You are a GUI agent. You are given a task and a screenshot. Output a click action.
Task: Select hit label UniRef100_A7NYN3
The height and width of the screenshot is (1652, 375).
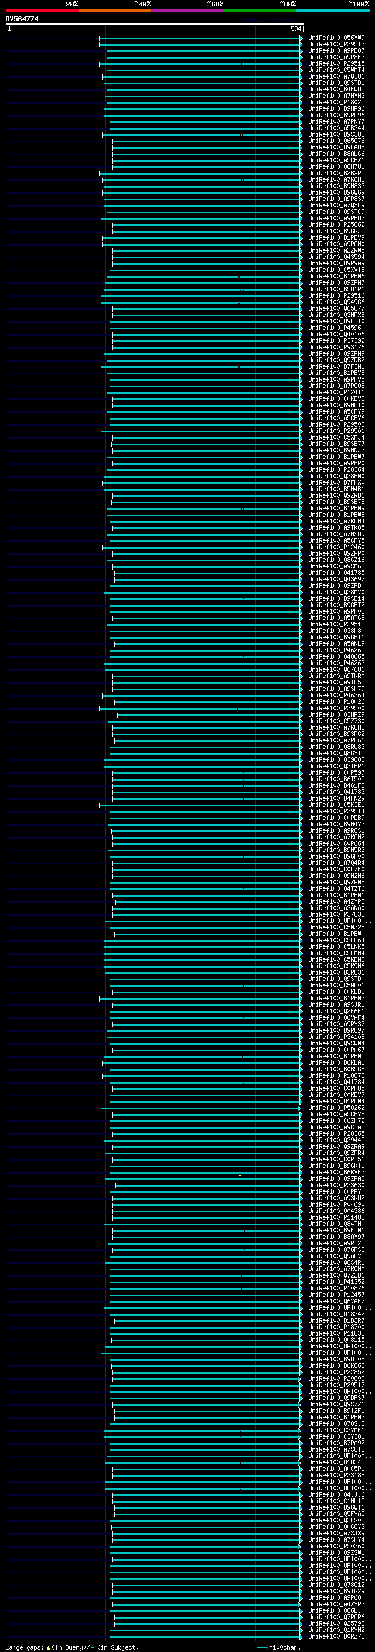coord(336,96)
